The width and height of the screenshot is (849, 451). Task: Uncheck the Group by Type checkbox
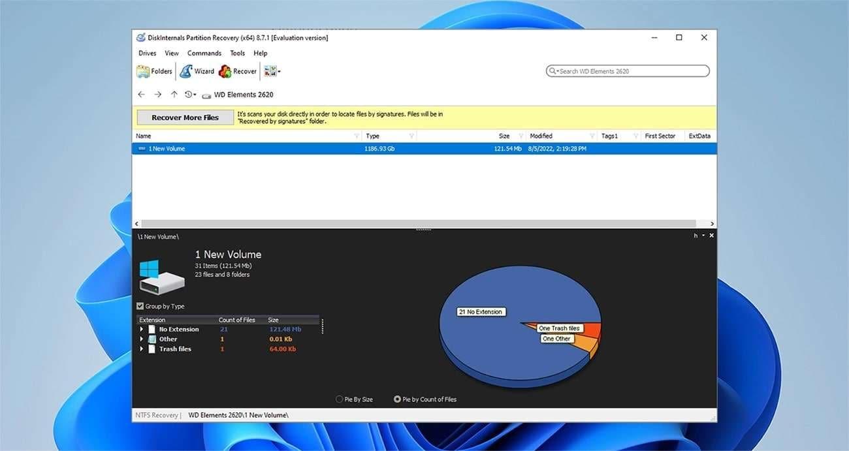[x=140, y=306]
